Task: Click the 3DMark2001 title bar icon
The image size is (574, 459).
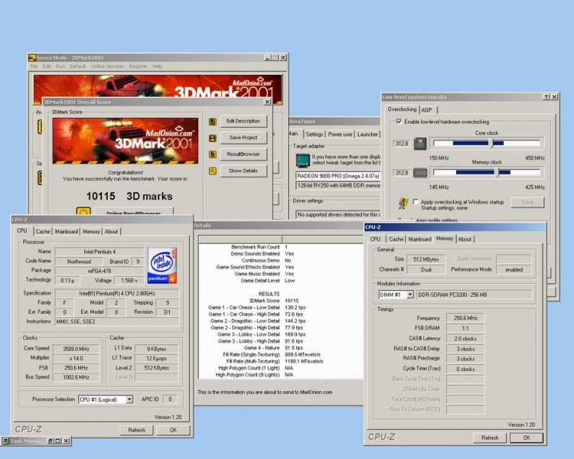Action: [32, 58]
